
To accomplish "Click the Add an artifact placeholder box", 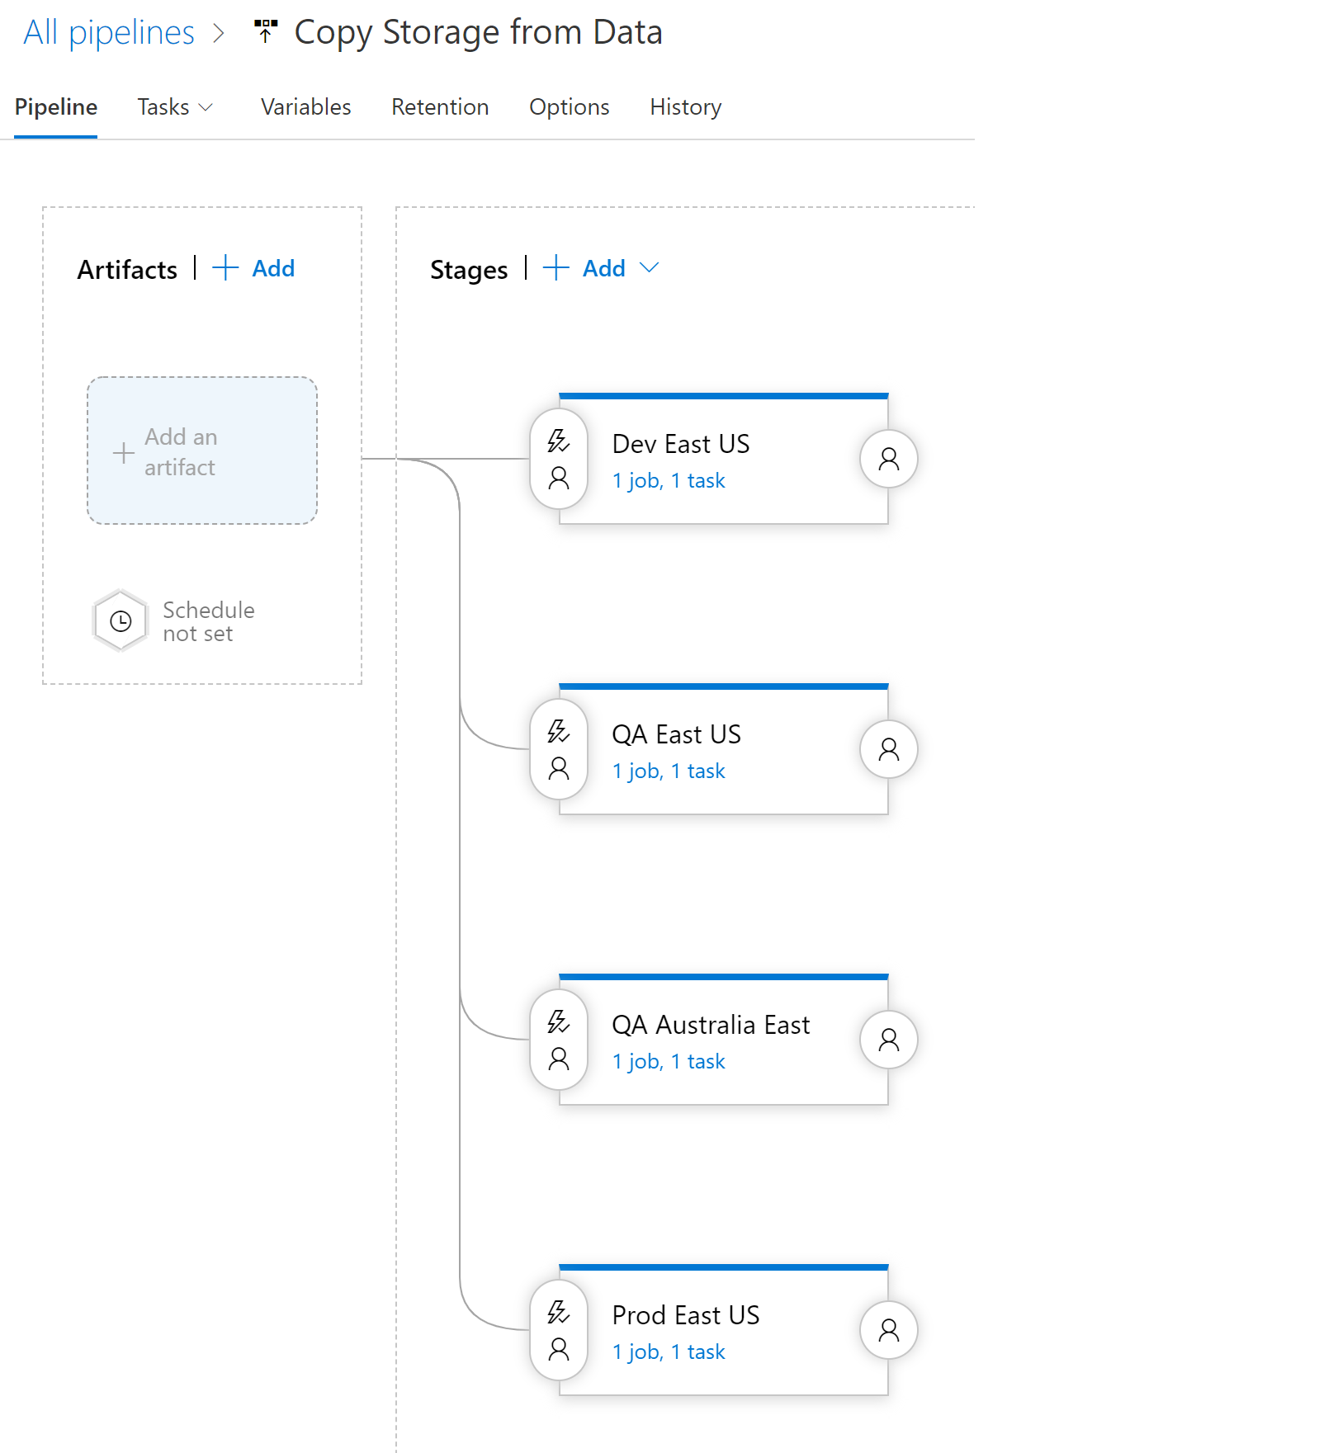I will (x=202, y=451).
